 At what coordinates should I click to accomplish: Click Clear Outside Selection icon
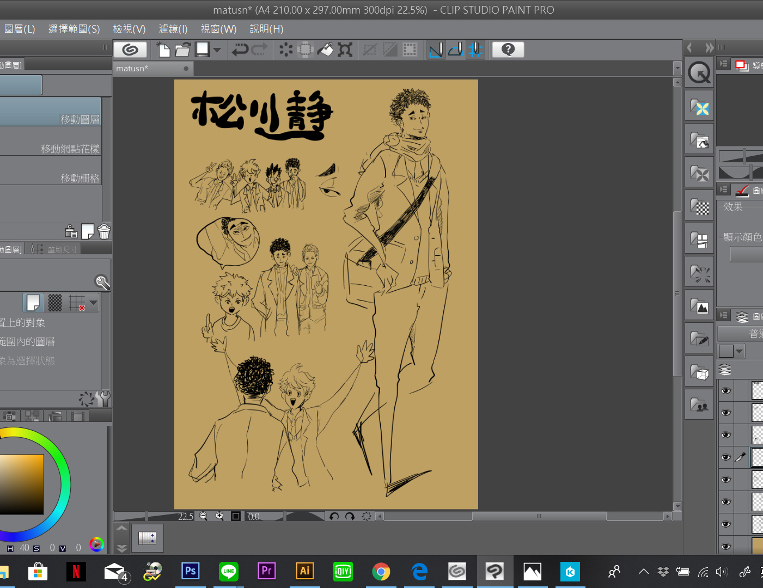[305, 50]
